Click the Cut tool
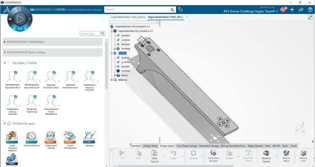 tap(122, 155)
